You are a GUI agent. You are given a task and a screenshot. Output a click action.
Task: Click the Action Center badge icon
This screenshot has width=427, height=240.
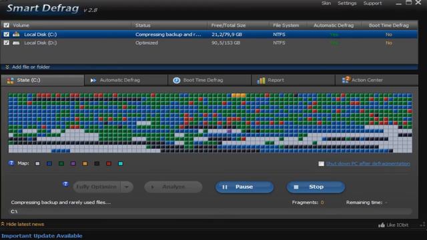(x=346, y=79)
